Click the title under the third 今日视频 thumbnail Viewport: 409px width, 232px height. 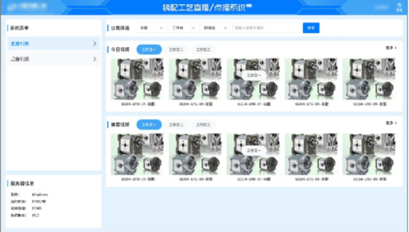click(x=254, y=104)
